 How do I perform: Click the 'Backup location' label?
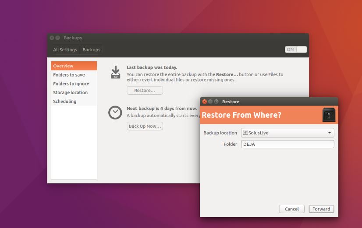(220, 133)
